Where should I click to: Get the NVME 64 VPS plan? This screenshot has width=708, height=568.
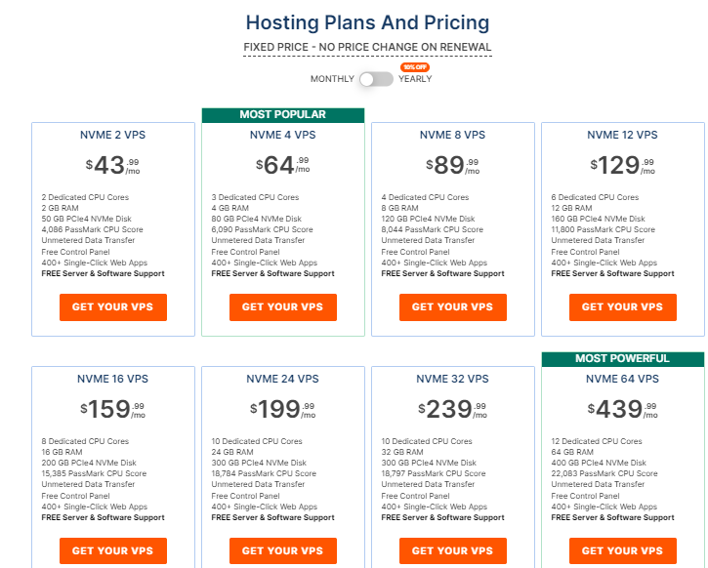(x=623, y=550)
